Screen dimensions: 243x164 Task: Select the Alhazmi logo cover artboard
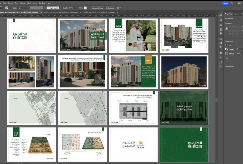coord(31,36)
